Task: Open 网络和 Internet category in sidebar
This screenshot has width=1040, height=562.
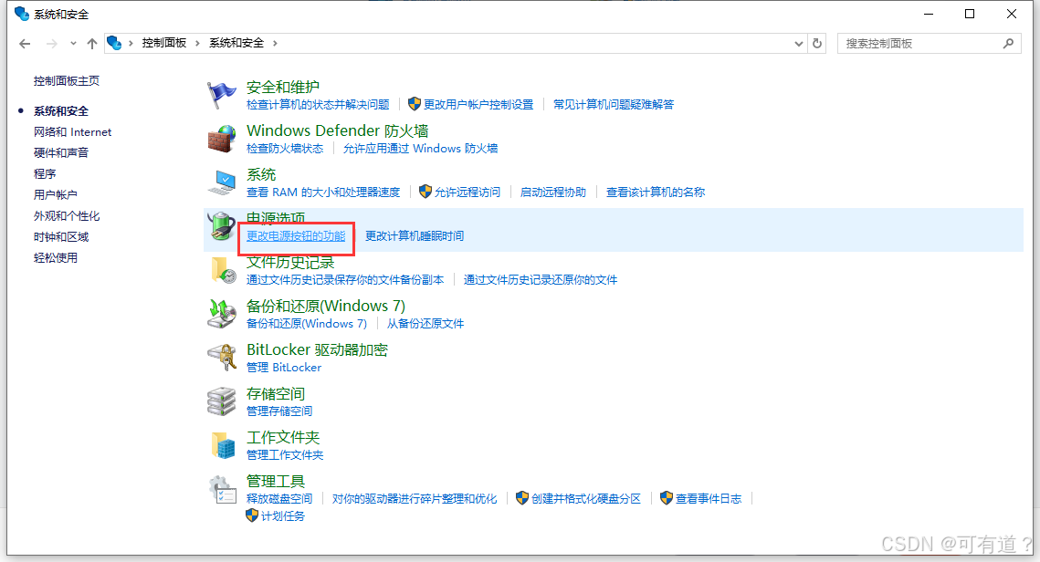Action: (72, 132)
